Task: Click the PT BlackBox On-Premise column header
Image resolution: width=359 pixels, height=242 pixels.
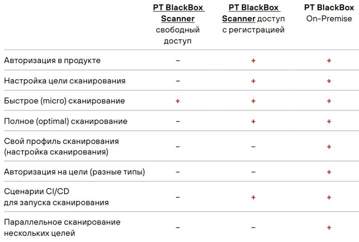Action: (329, 13)
